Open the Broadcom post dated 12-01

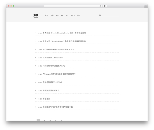pyautogui.click(x=52, y=58)
